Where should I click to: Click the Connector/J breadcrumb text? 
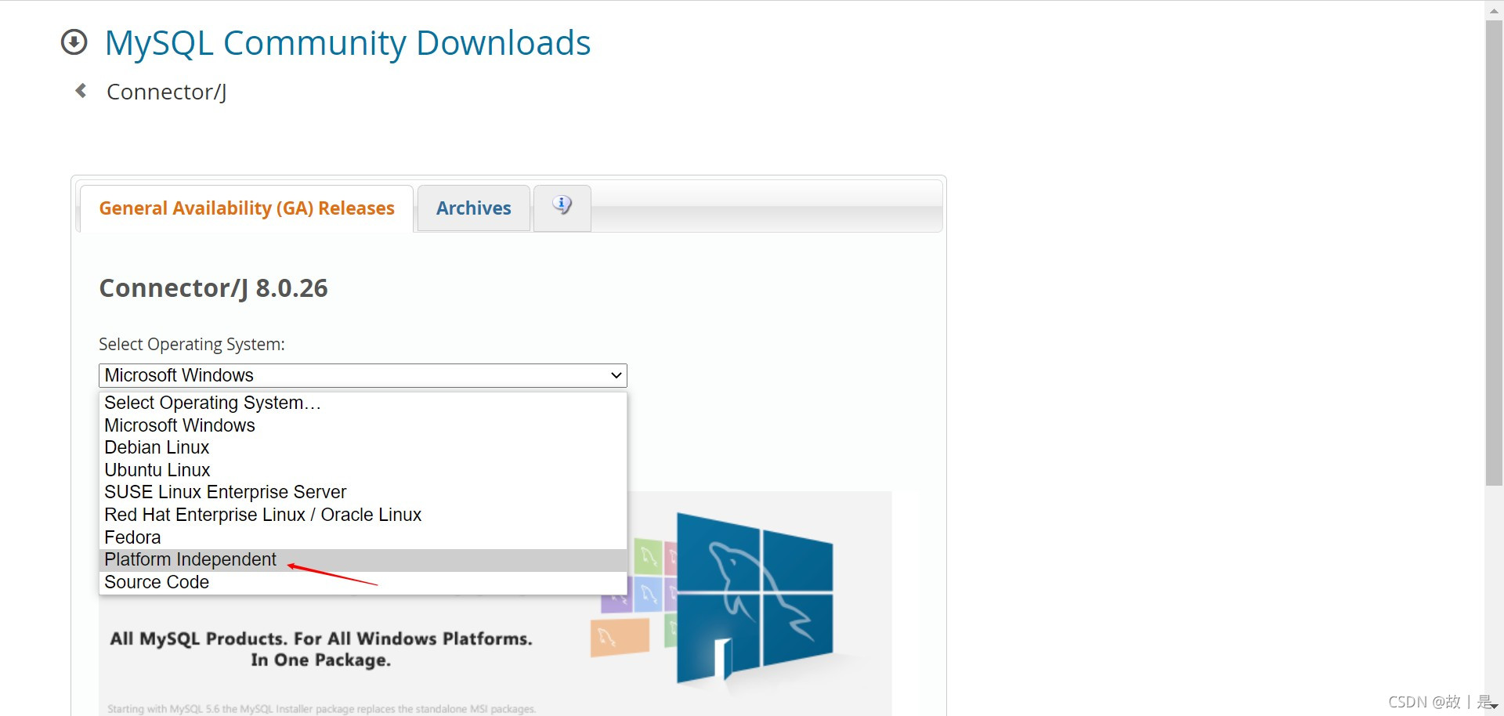pos(167,92)
